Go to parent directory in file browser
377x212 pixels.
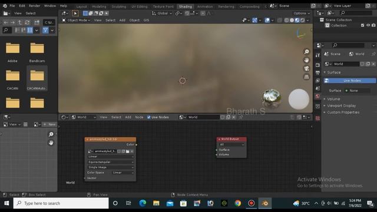point(20,22)
